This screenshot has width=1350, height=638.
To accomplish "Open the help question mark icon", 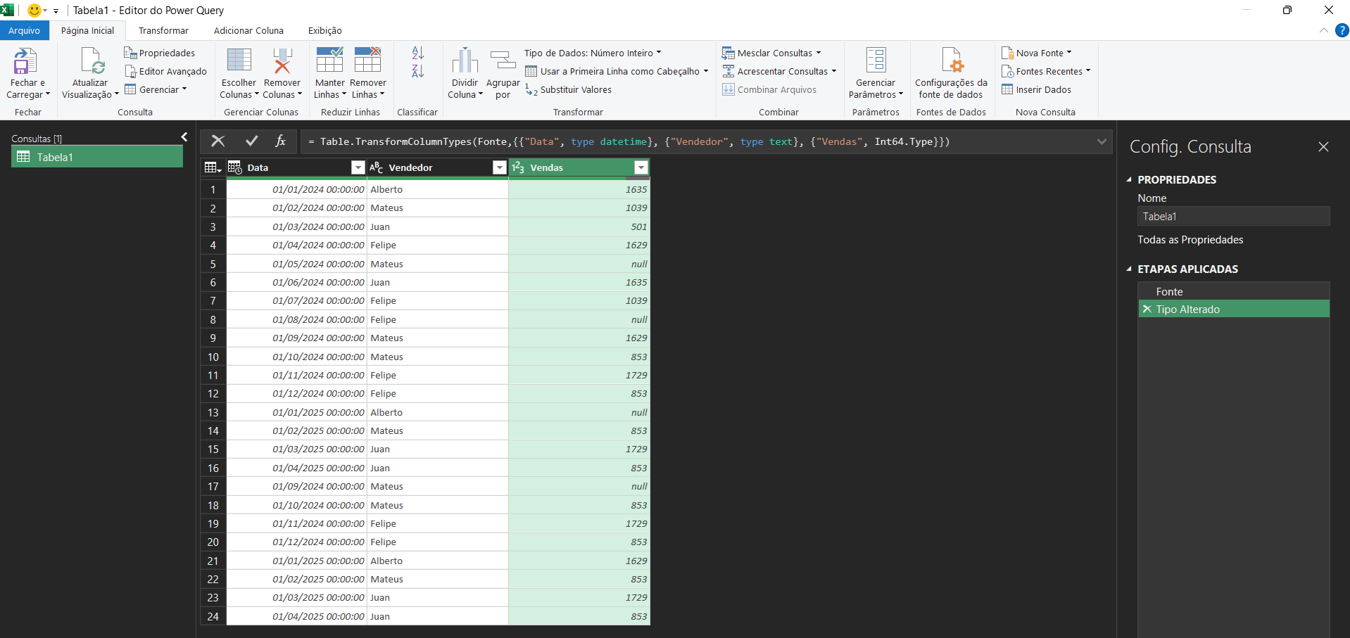I will (1342, 30).
